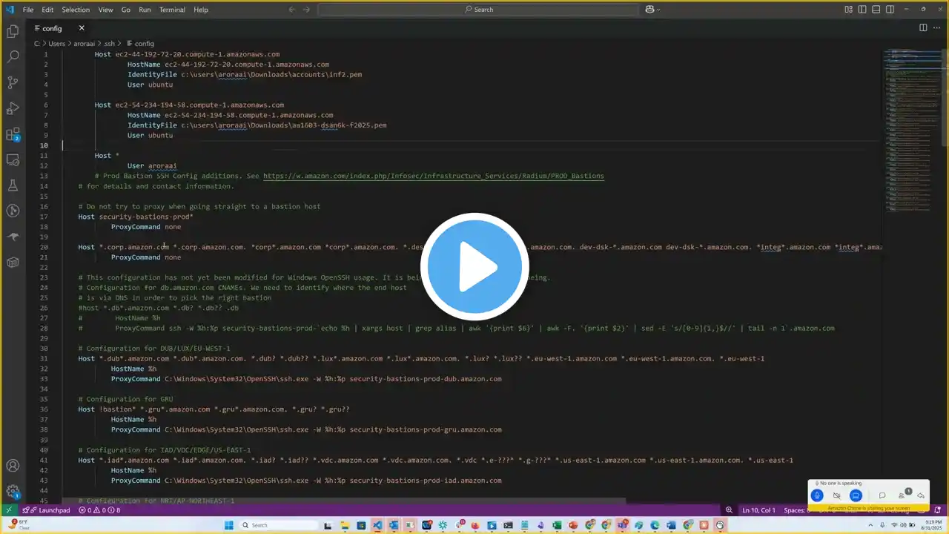Open the View menu
The image size is (949, 534).
point(106,10)
